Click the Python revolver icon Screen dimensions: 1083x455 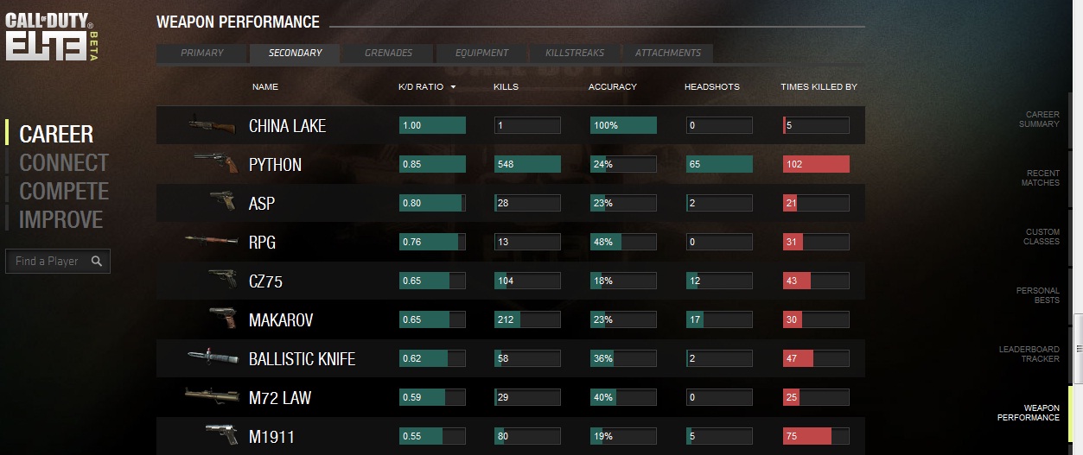(x=214, y=163)
